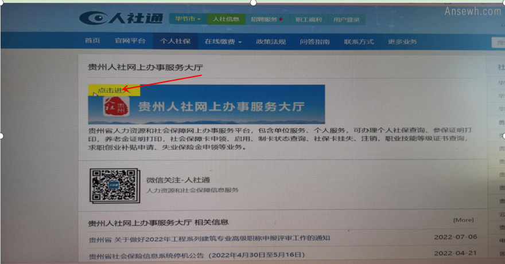This screenshot has width=505, height=264.
Task: Click the red 贵州人社 seal icon
Action: click(116, 107)
